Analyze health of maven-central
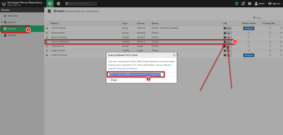 click(x=249, y=28)
